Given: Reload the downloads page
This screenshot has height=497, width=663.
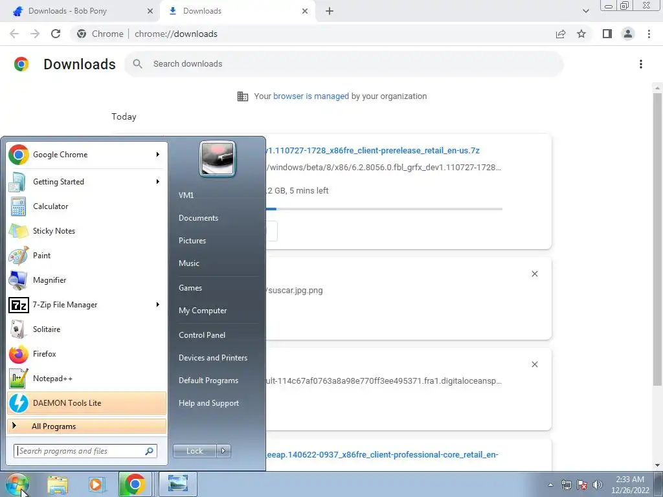Looking at the screenshot, I should tap(56, 34).
